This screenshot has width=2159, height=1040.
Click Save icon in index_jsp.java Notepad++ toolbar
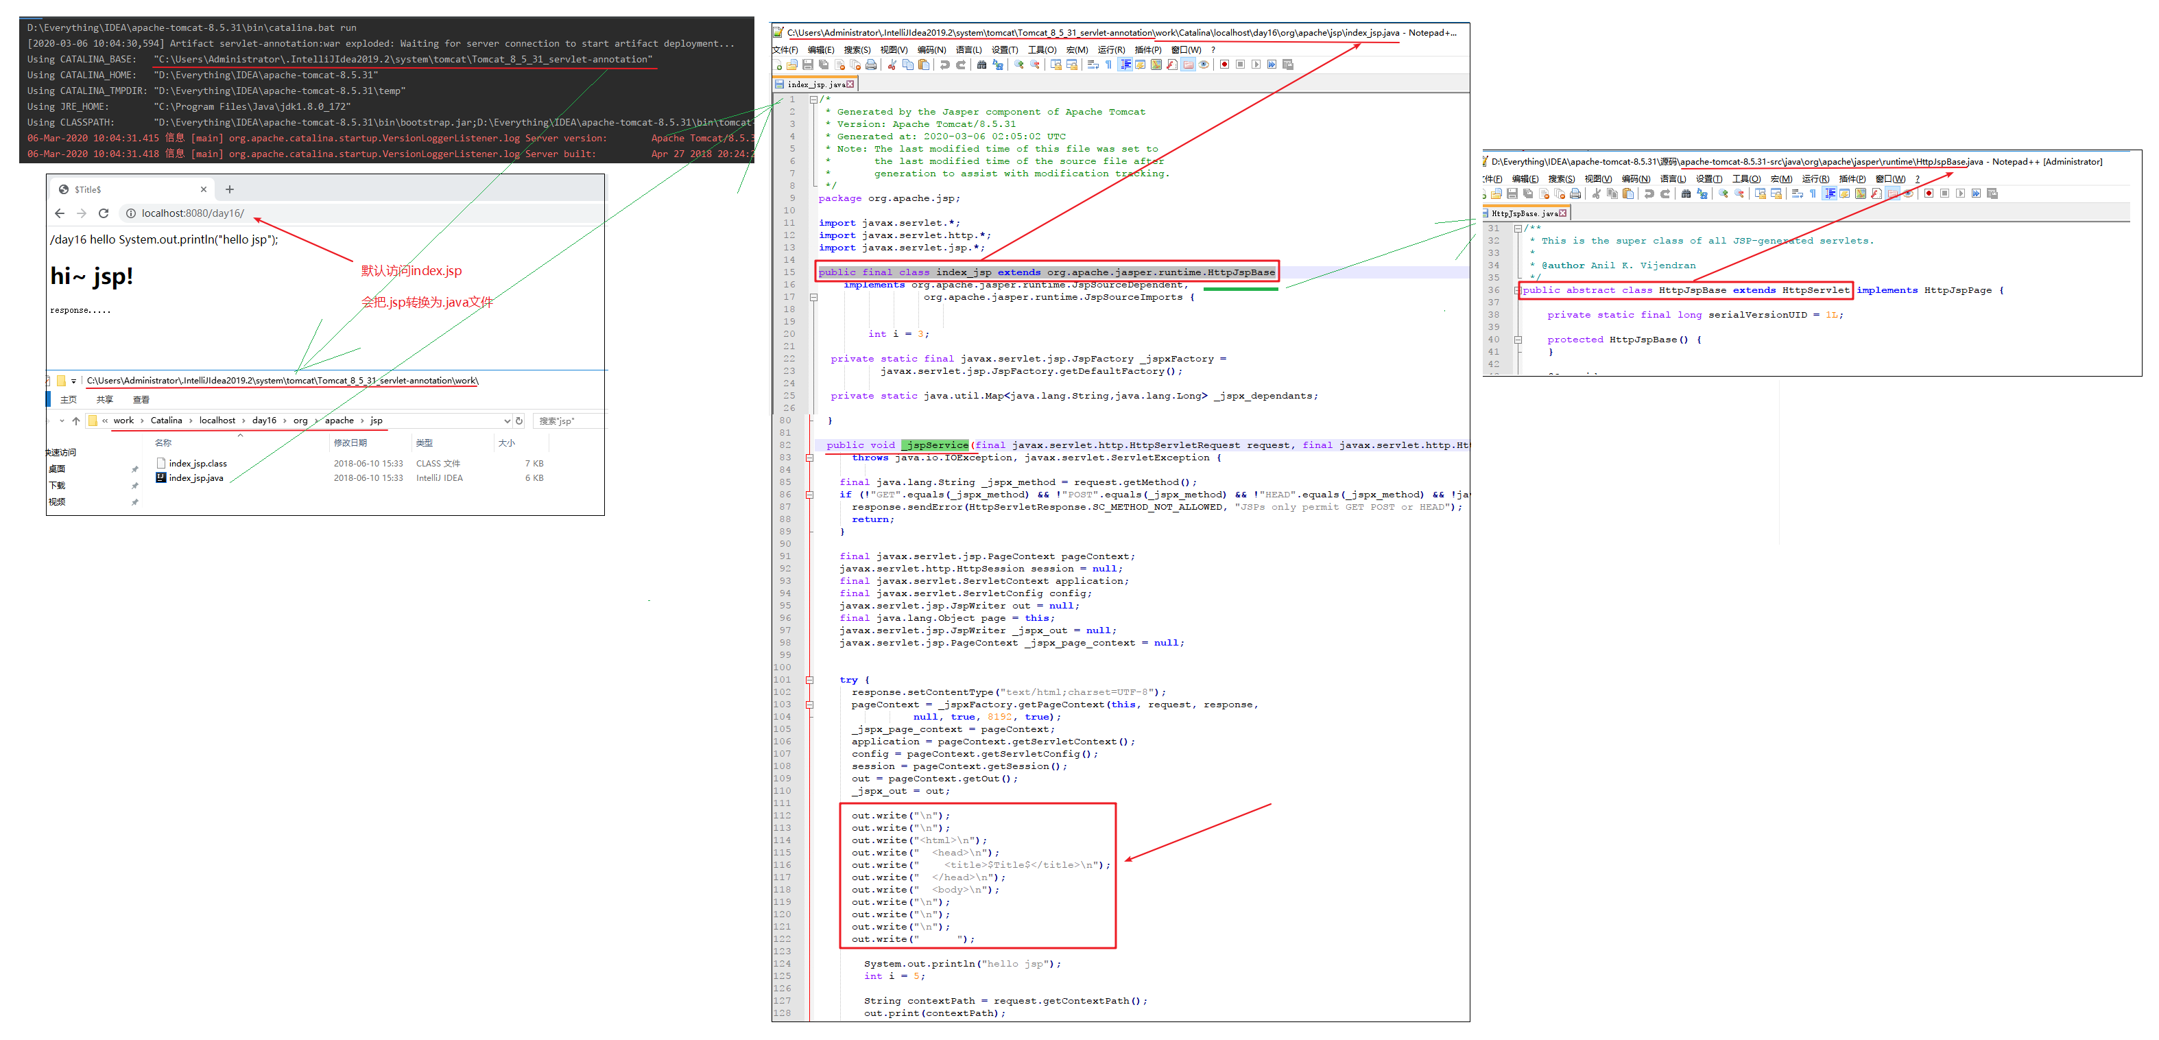pyautogui.click(x=808, y=64)
